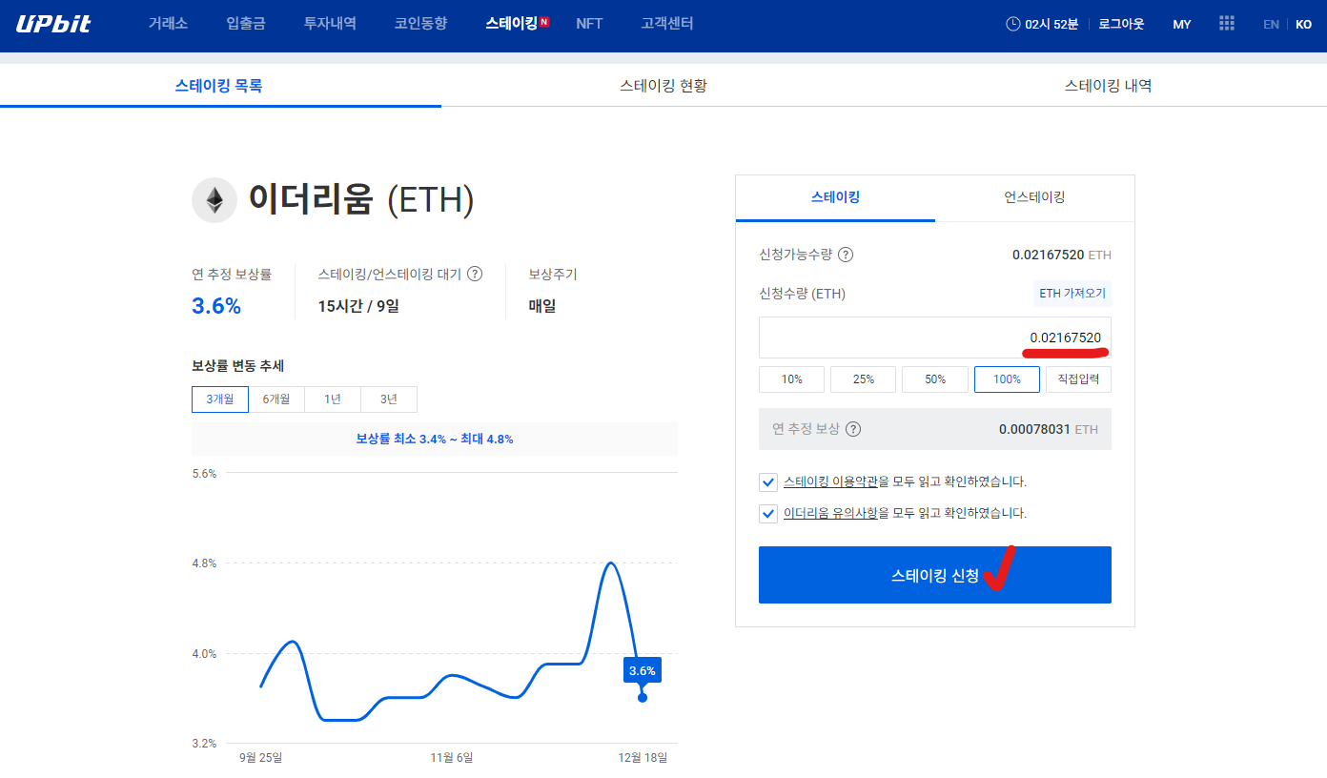1327x778 pixels.
Task: Click the 15시간 / 9일 waiting time text
Action: pyautogui.click(x=358, y=306)
